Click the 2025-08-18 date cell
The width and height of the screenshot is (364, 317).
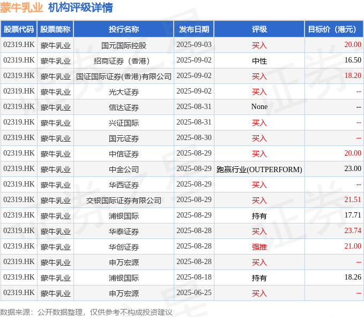tap(194, 277)
